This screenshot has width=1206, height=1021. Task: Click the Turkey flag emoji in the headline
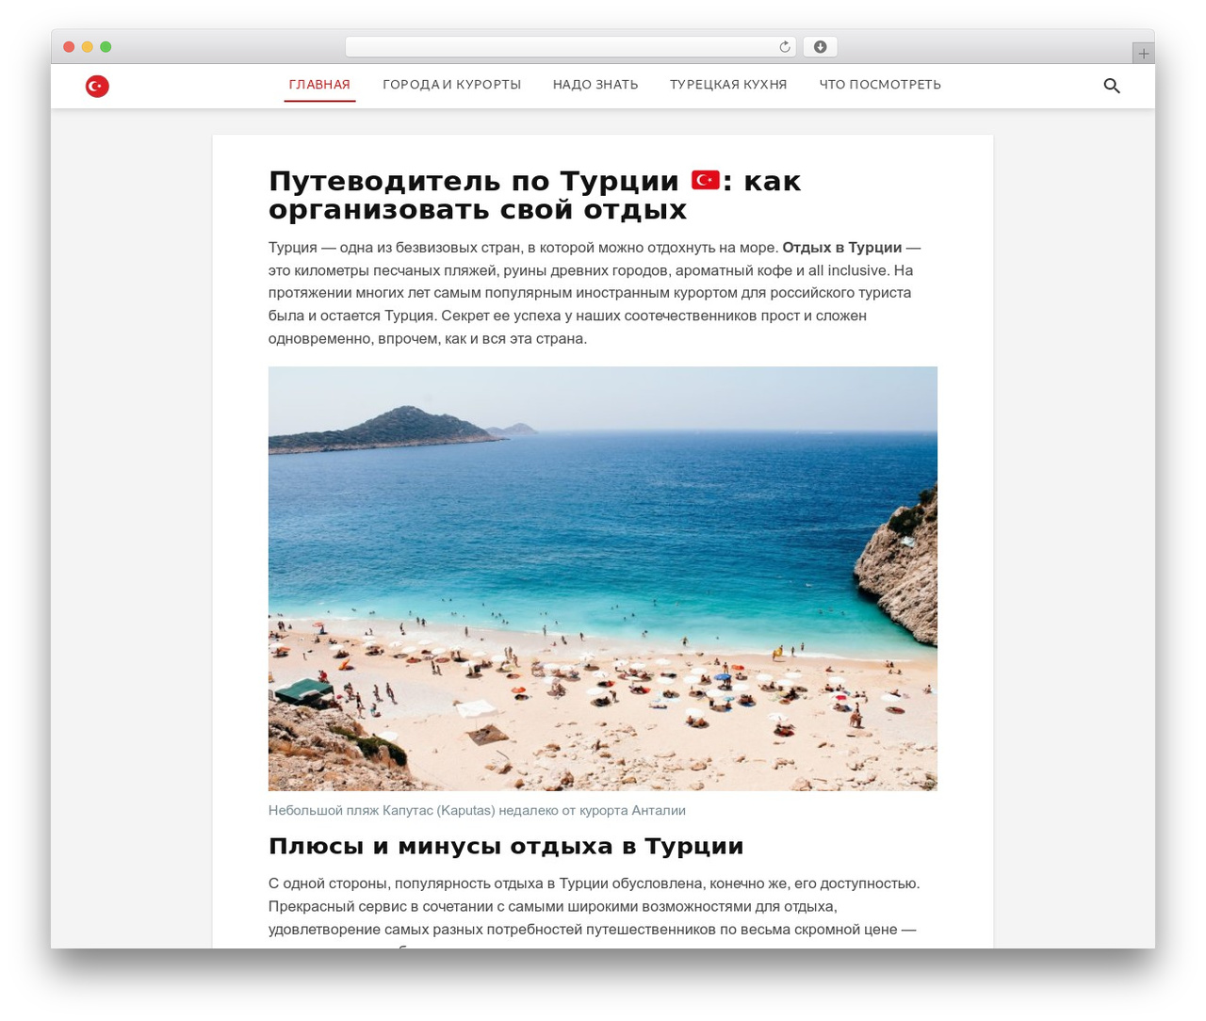(x=706, y=180)
